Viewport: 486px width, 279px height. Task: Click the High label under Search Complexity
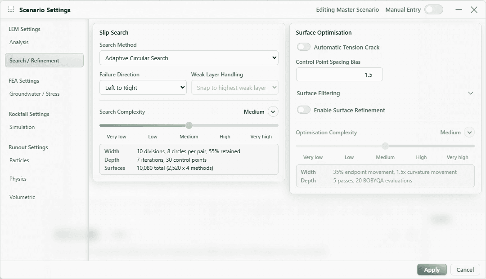[225, 137]
